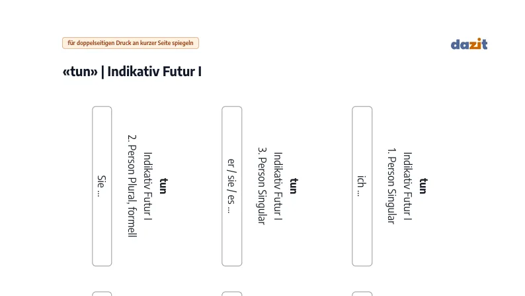The height and width of the screenshot is (296, 525).
Task: Click 'Indikativ Futur I' text on right card
Action: (x=407, y=186)
